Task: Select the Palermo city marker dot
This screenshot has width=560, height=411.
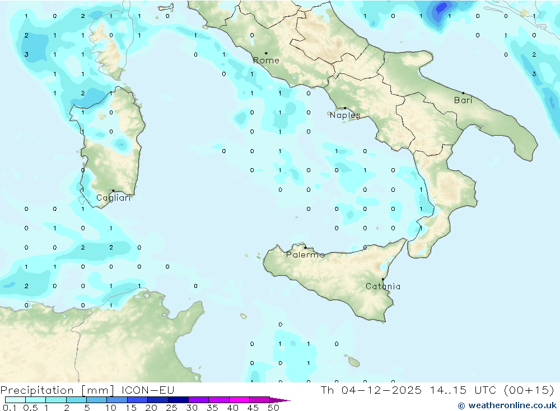Action: pyautogui.click(x=305, y=247)
